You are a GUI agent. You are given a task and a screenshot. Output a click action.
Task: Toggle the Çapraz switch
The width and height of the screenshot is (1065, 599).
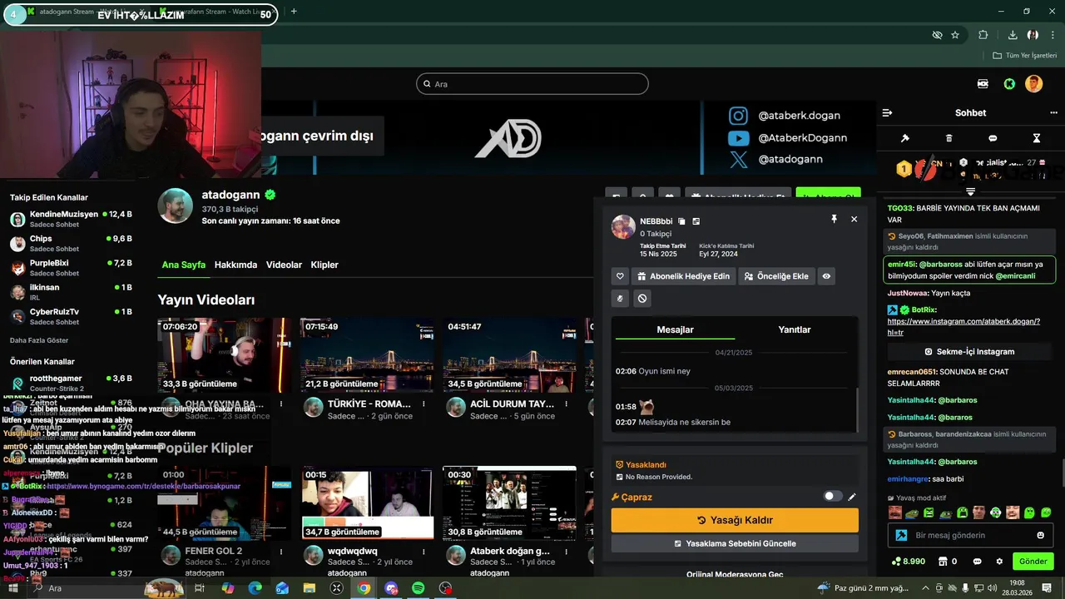pyautogui.click(x=832, y=497)
